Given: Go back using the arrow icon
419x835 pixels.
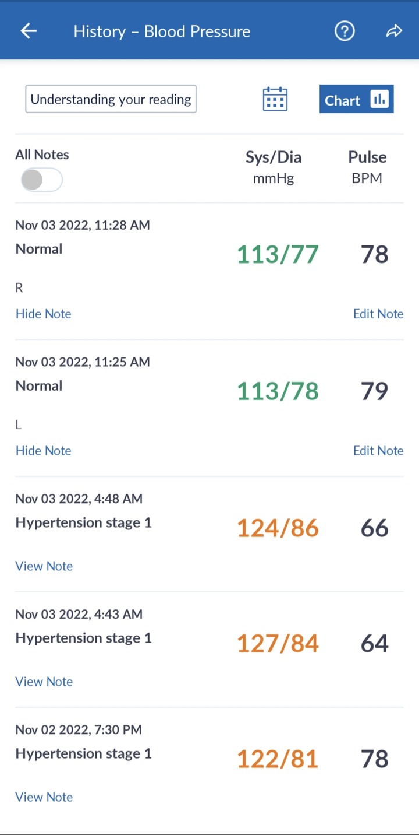Looking at the screenshot, I should (x=29, y=31).
